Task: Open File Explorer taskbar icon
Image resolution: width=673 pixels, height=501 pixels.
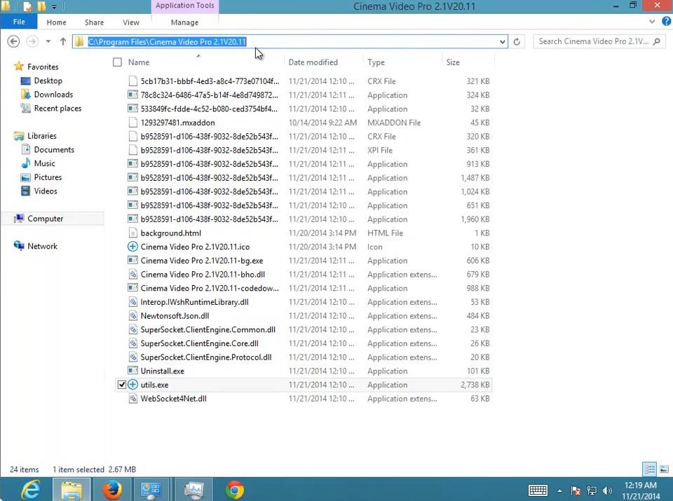Action: (72, 489)
